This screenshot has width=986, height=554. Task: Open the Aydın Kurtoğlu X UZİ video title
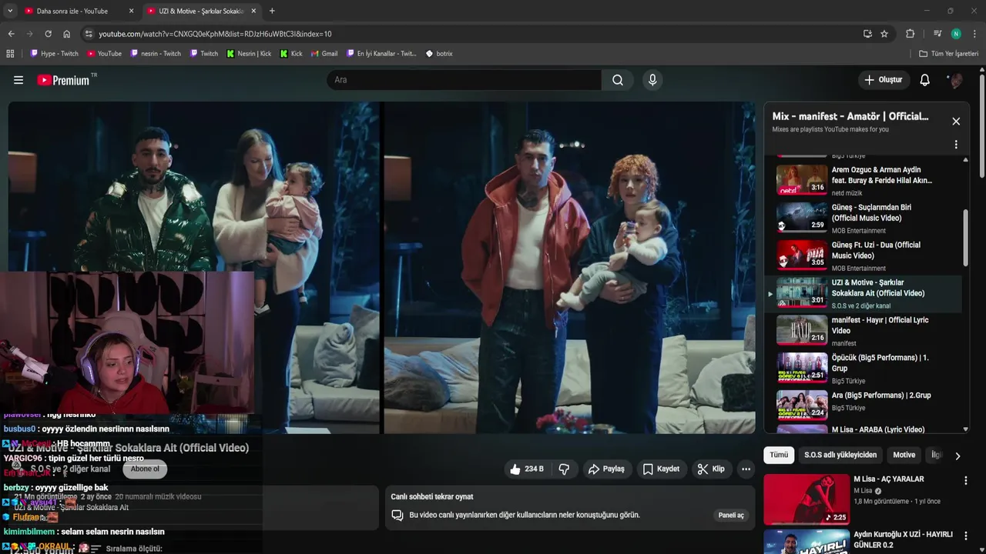[903, 539]
